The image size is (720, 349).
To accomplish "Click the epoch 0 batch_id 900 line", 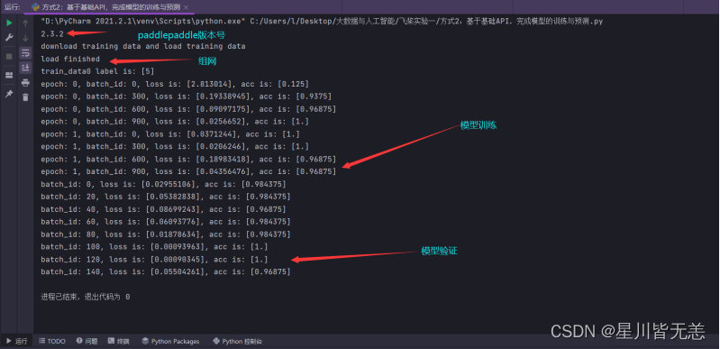I will pyautogui.click(x=175, y=122).
